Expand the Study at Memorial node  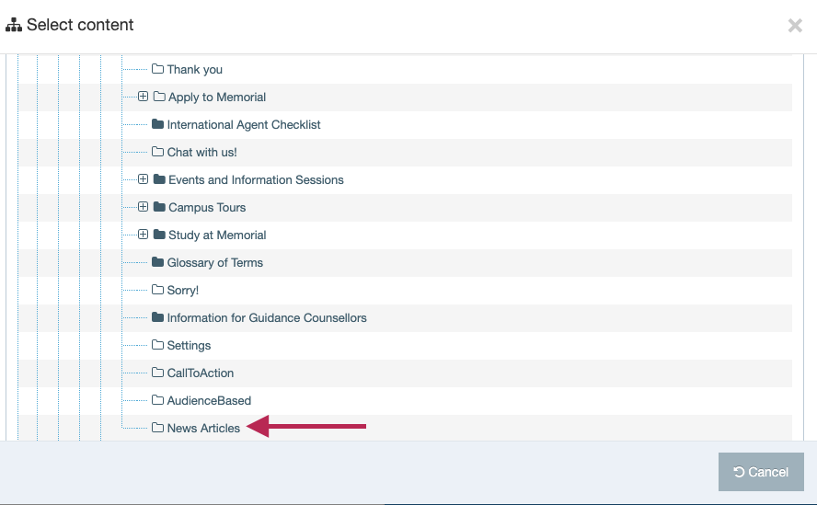[x=143, y=235]
